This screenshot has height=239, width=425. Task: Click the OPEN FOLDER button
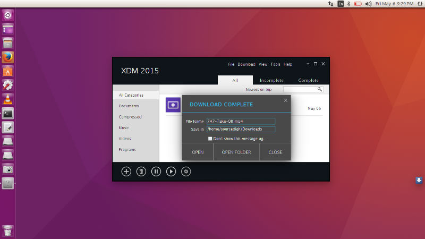(236, 152)
